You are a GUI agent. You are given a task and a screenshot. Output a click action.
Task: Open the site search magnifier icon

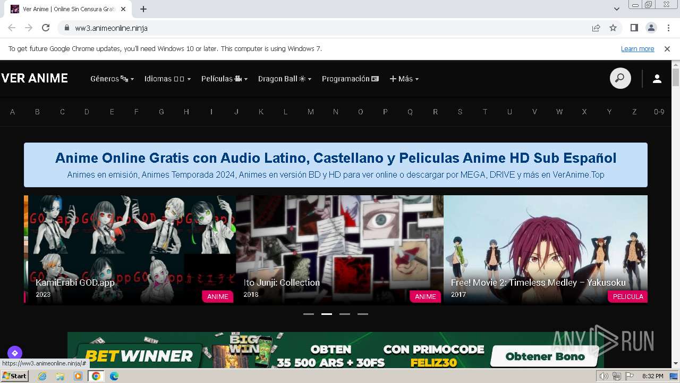(x=620, y=79)
